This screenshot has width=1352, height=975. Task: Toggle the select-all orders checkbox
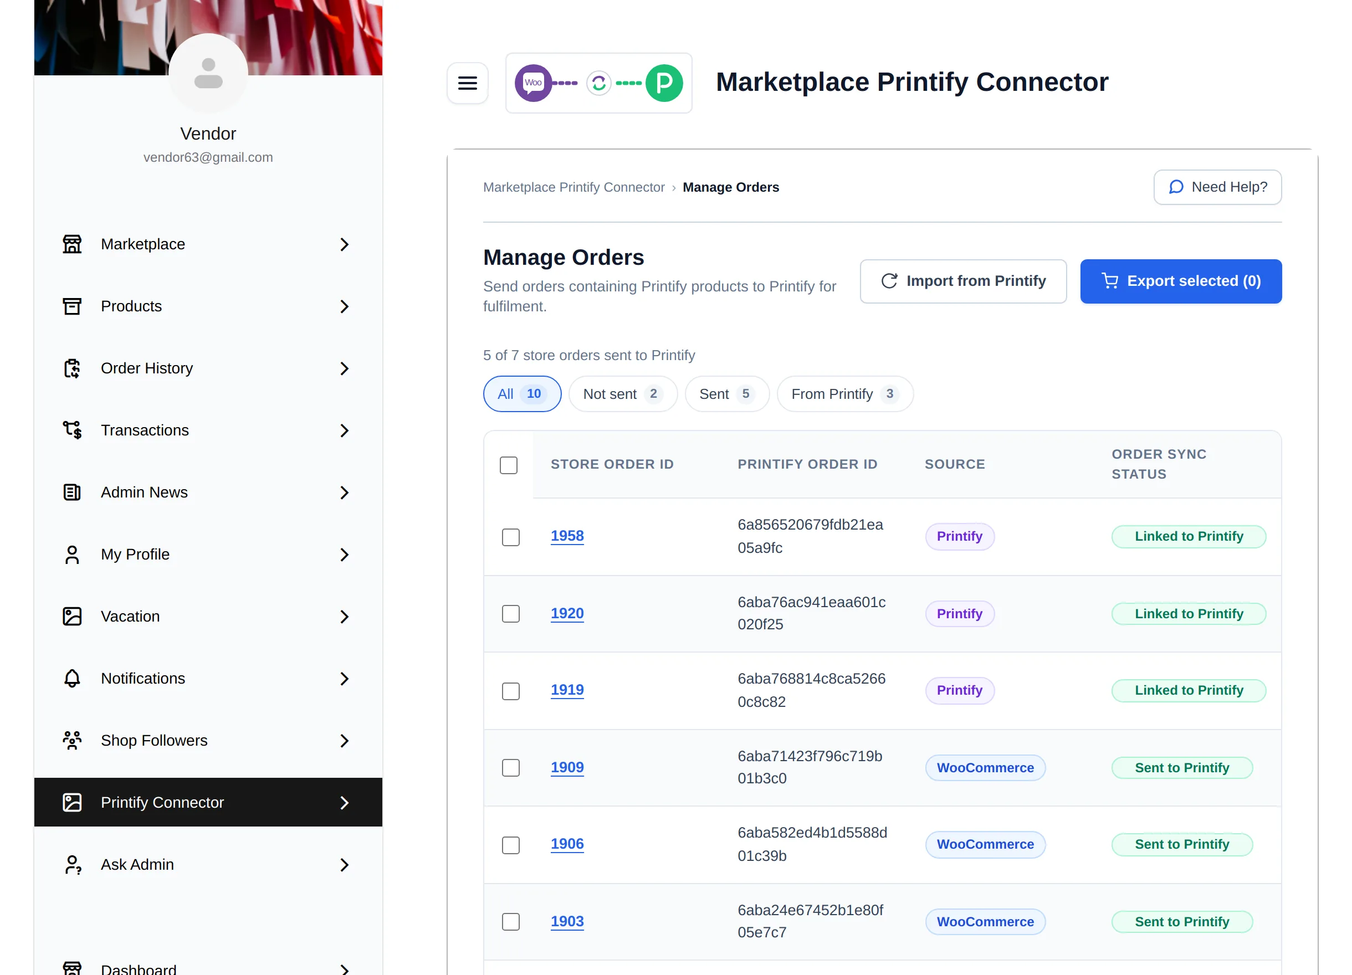[509, 465]
